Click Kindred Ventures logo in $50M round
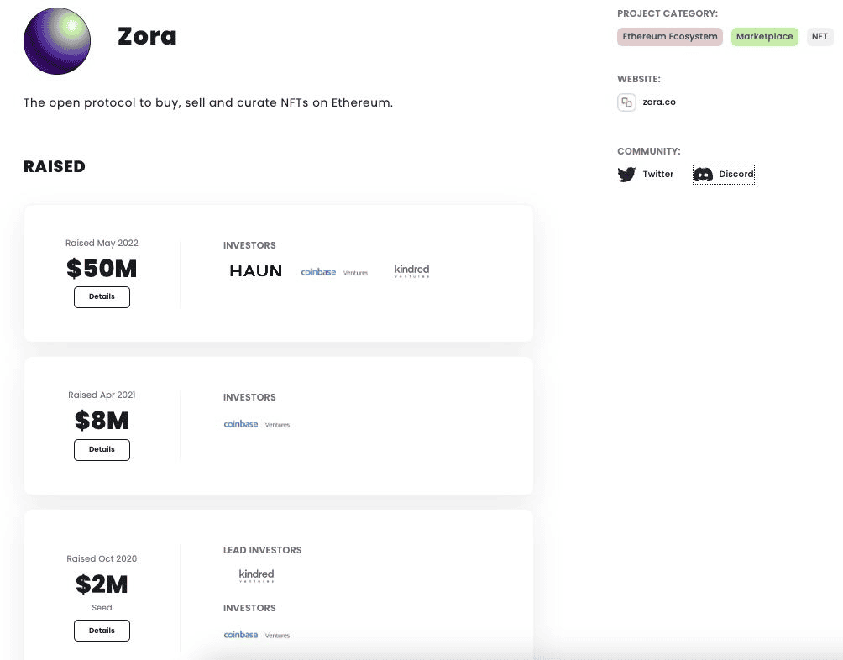 click(x=411, y=270)
